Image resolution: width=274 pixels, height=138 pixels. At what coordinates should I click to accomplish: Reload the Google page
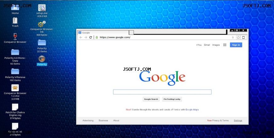coord(90,37)
